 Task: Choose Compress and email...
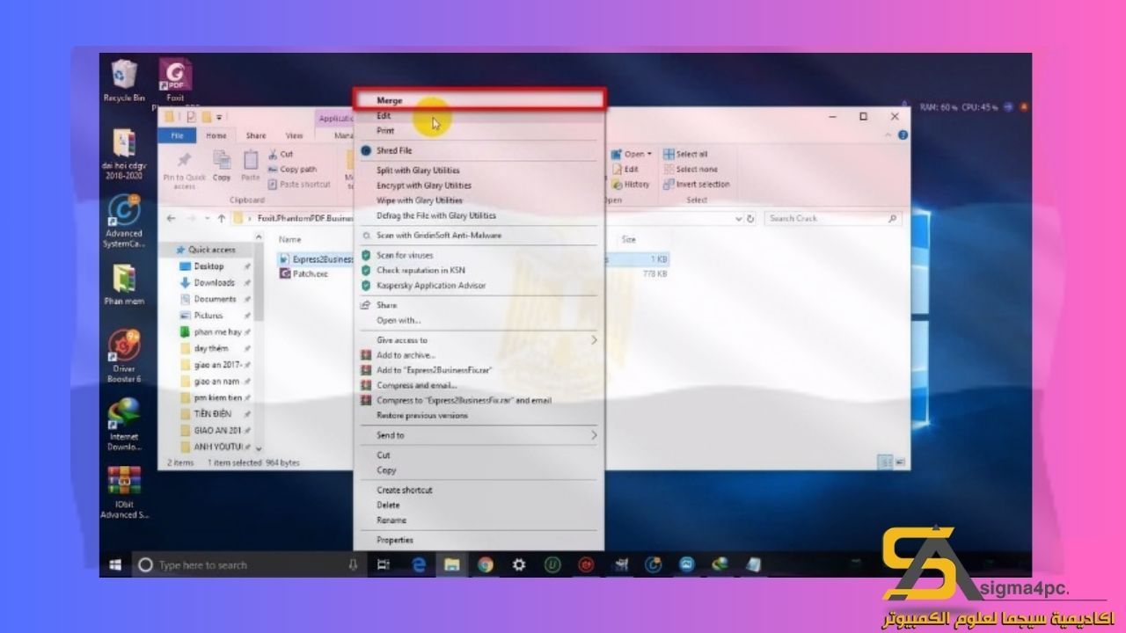point(479,385)
